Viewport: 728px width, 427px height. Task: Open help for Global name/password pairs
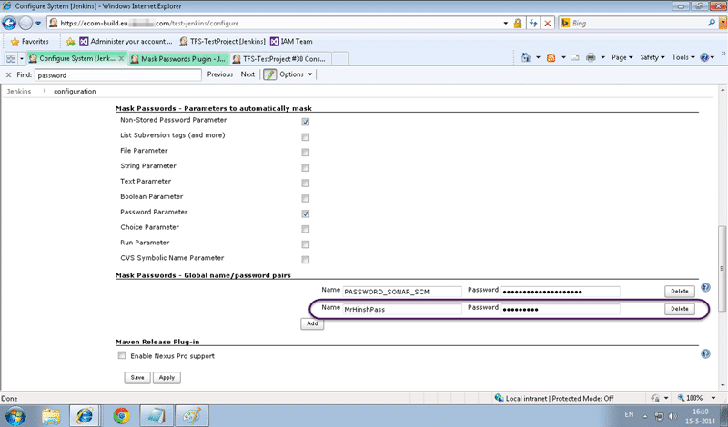tap(705, 287)
